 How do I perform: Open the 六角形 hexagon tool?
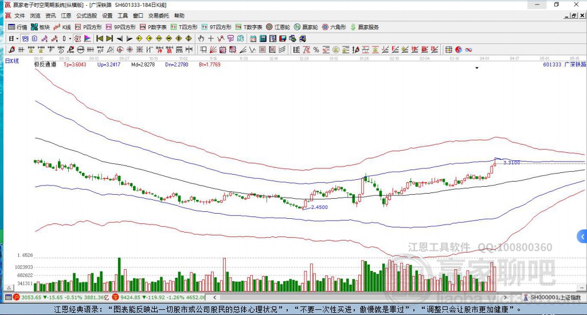(334, 27)
